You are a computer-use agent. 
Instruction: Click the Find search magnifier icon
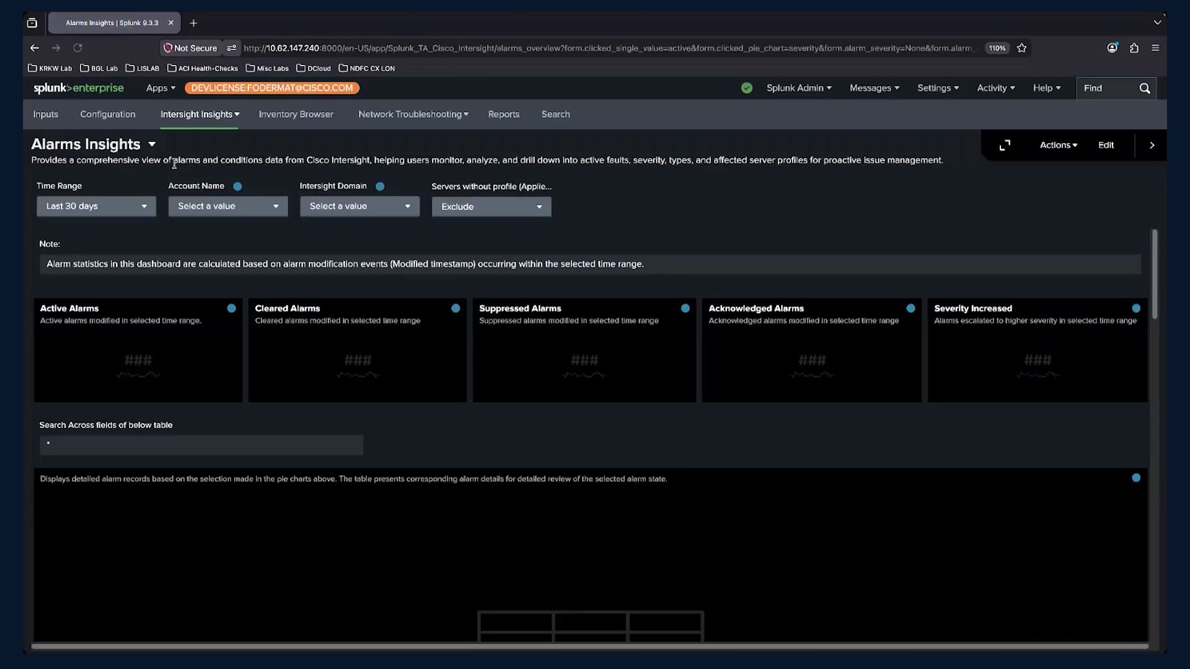1144,88
